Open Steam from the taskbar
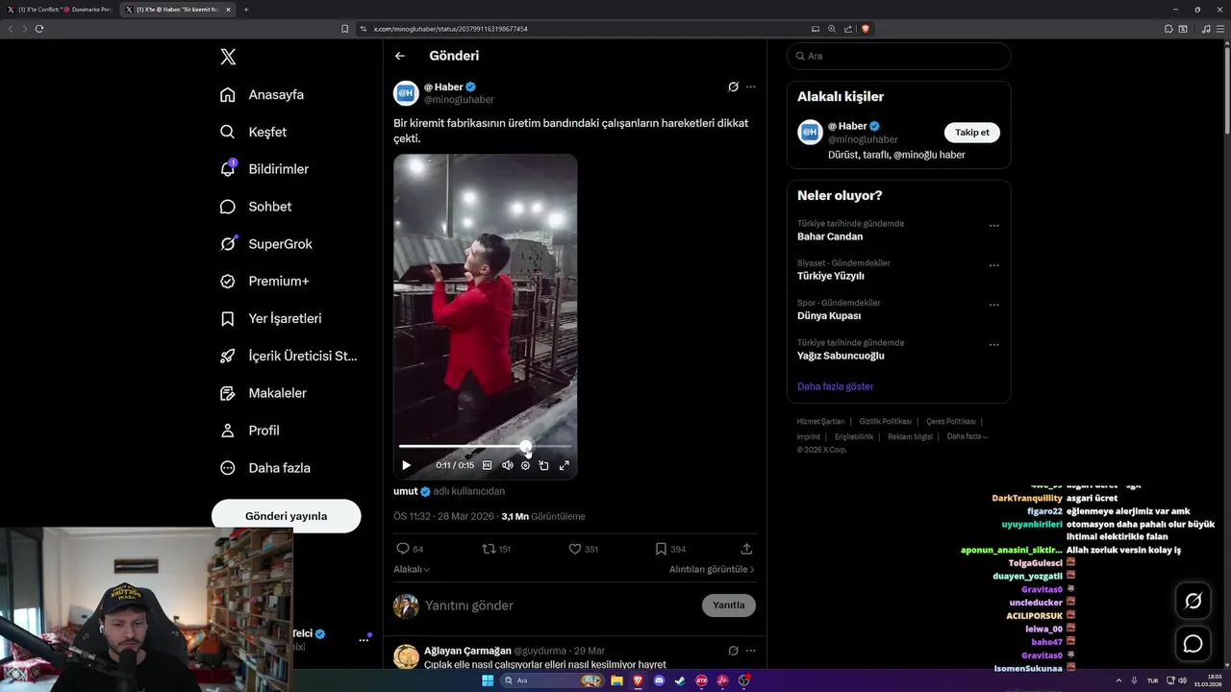The image size is (1231, 692). [680, 680]
